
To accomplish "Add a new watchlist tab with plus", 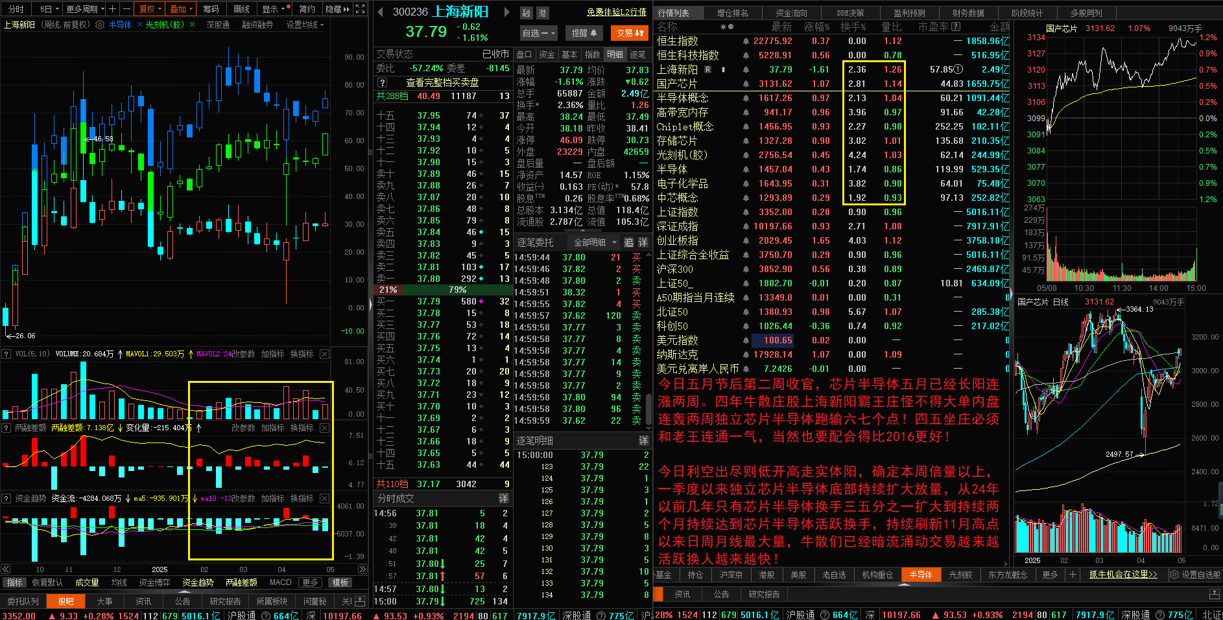I will pyautogui.click(x=1073, y=575).
